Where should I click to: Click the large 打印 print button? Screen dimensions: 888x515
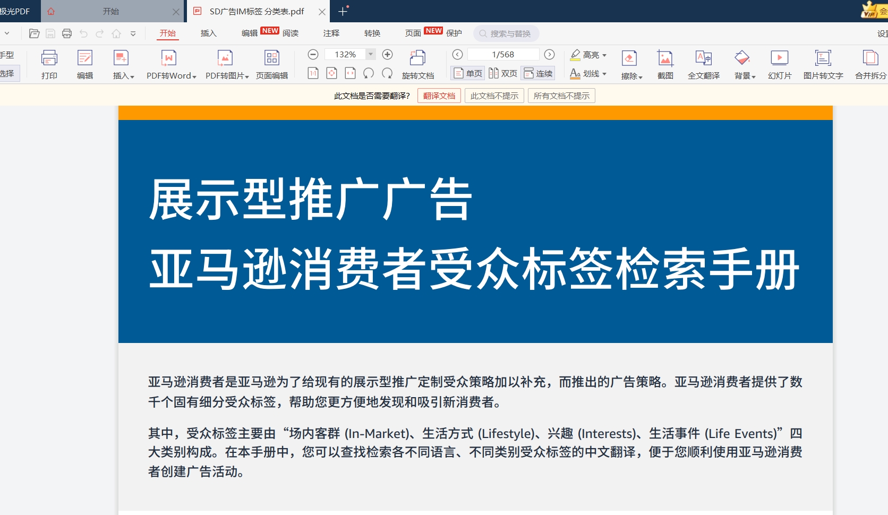(49, 64)
